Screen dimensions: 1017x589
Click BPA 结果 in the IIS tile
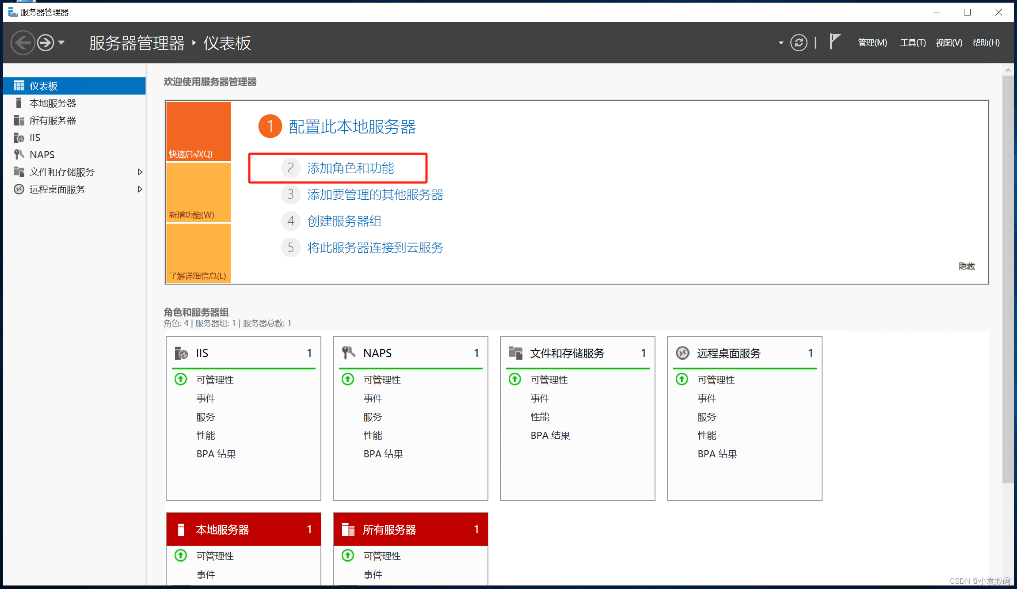(x=216, y=454)
